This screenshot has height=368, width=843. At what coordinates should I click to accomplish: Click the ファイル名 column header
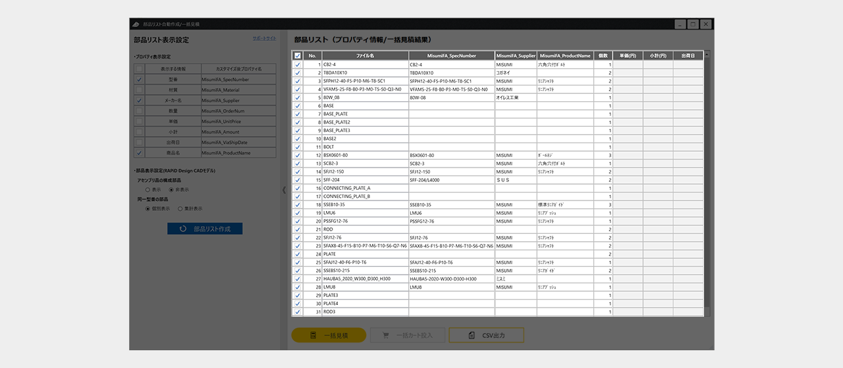click(x=365, y=56)
